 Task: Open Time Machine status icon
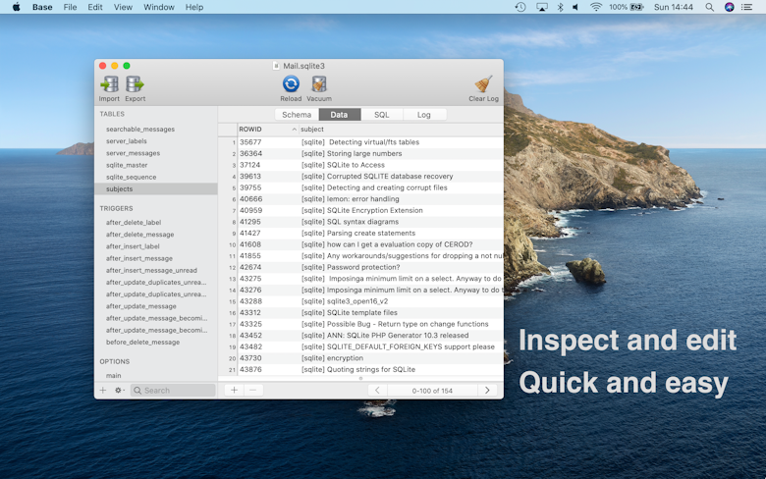click(x=520, y=7)
